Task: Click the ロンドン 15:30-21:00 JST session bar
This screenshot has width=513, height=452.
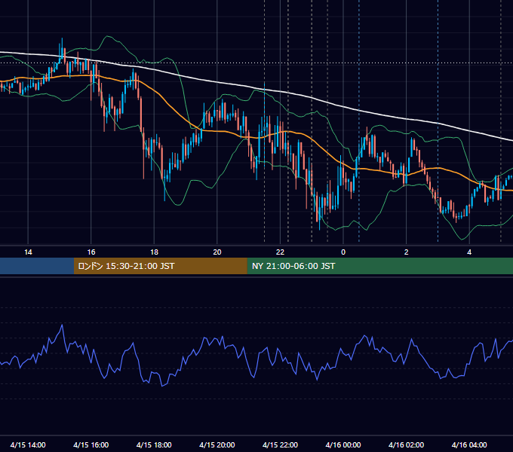Action: 160,266
